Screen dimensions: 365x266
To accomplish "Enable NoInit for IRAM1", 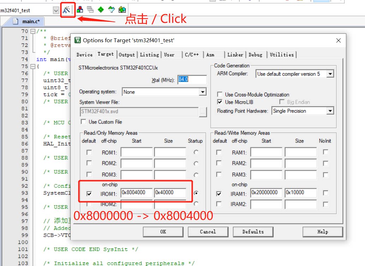I will 326,193.
